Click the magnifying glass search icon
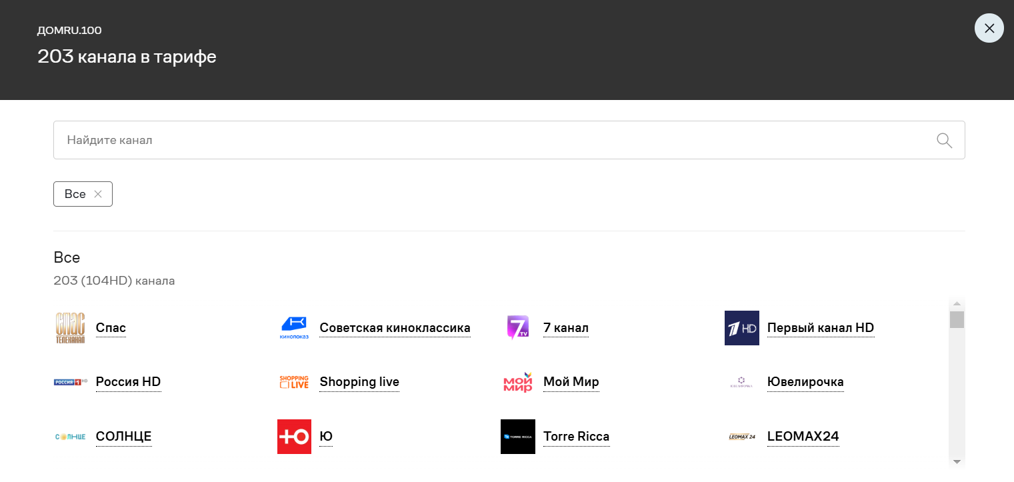The image size is (1014, 482). point(944,140)
